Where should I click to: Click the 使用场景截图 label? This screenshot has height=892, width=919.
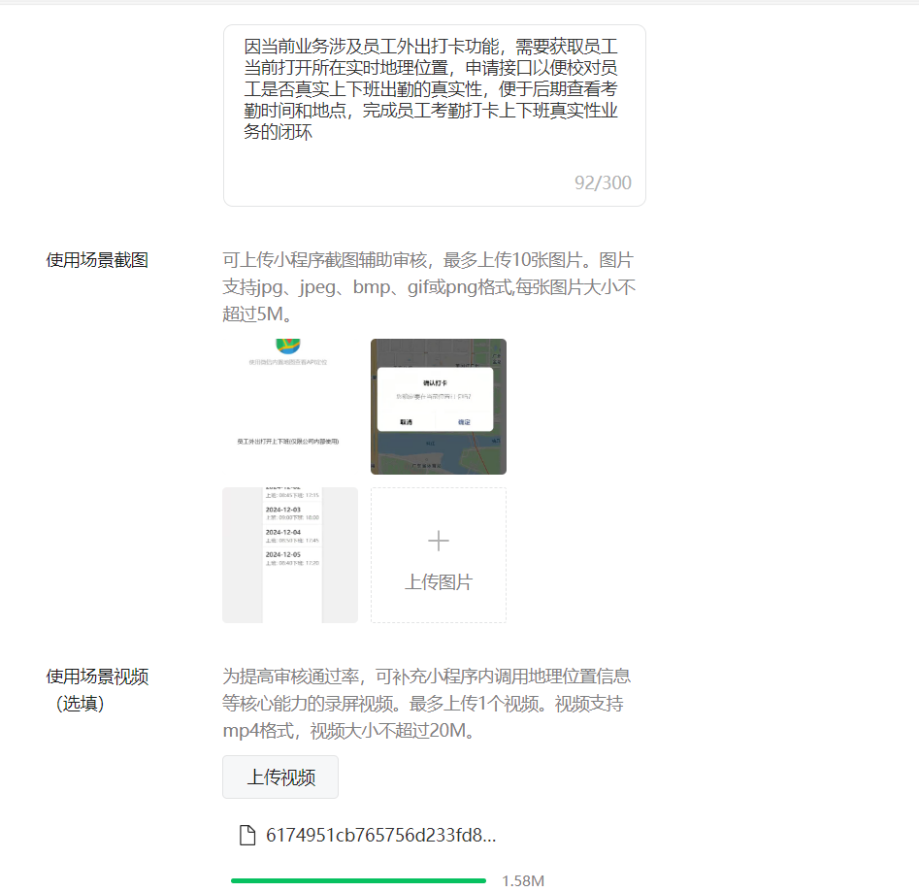pyautogui.click(x=97, y=260)
